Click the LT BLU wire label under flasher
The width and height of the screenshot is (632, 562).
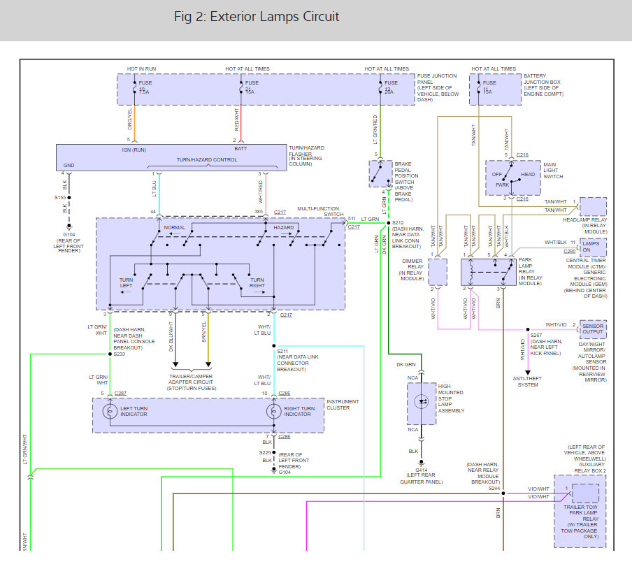(x=155, y=189)
